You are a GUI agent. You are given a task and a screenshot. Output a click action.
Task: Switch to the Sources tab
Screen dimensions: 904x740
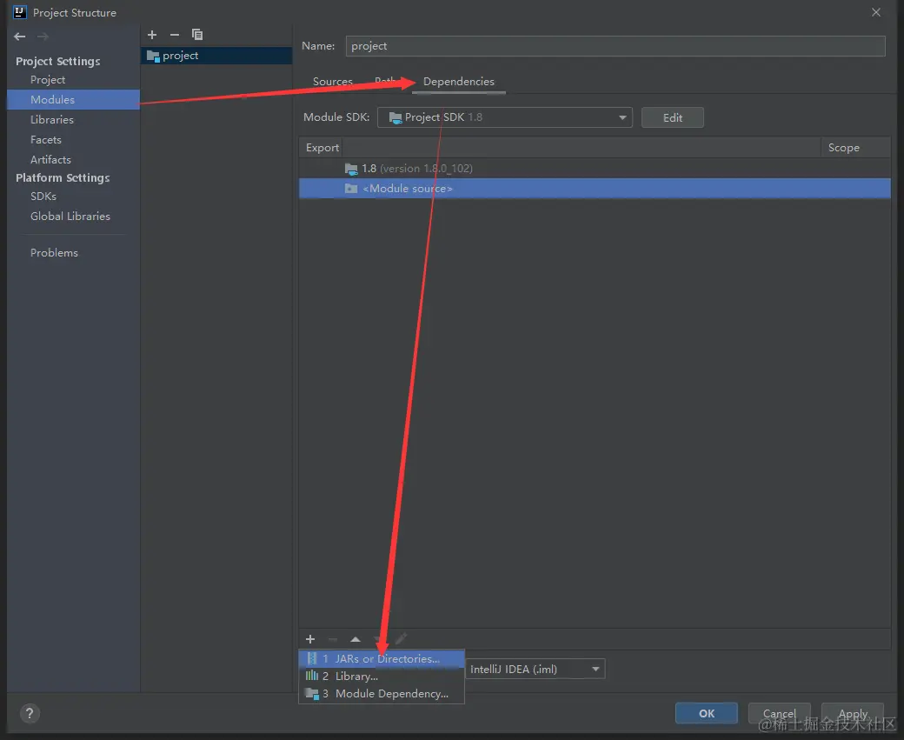[333, 82]
